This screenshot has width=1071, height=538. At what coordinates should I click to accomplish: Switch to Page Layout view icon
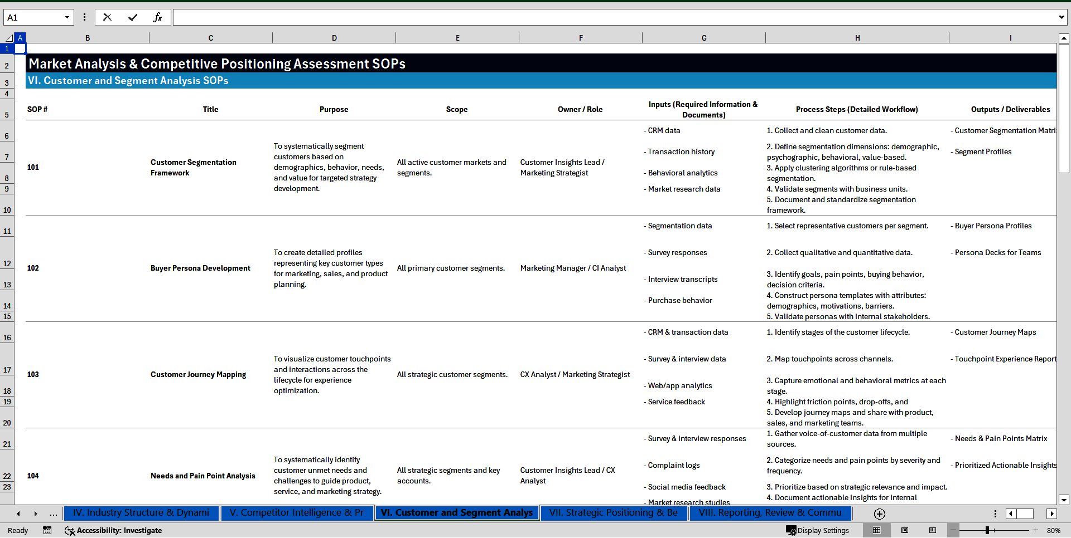[x=905, y=530]
